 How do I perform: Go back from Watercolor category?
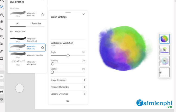[x=11, y=31]
